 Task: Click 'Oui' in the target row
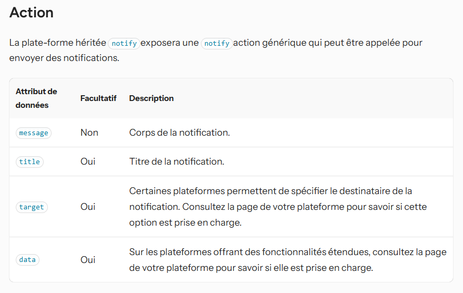point(88,207)
